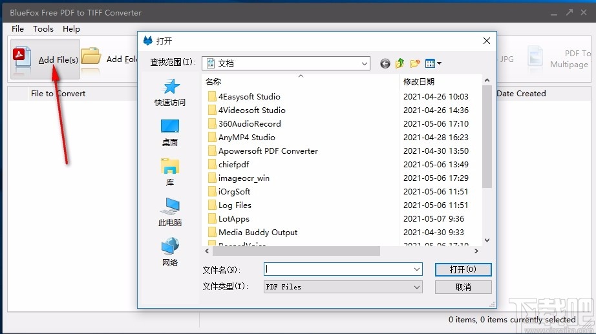The width and height of the screenshot is (596, 334).
Task: Click date 2021-04-30 9:33 for Media Buddy Output
Action: coord(434,233)
